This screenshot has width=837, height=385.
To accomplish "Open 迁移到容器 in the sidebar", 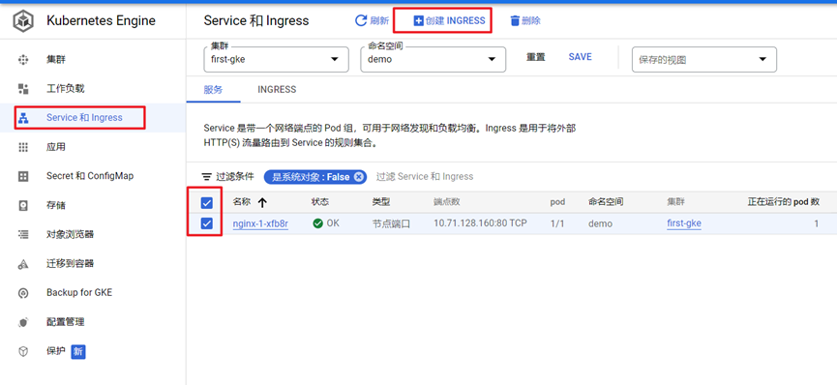I will point(70,264).
